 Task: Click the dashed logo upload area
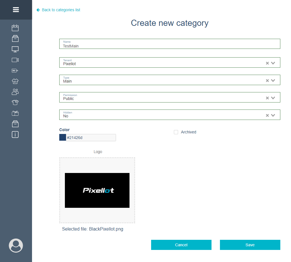[x=97, y=190]
